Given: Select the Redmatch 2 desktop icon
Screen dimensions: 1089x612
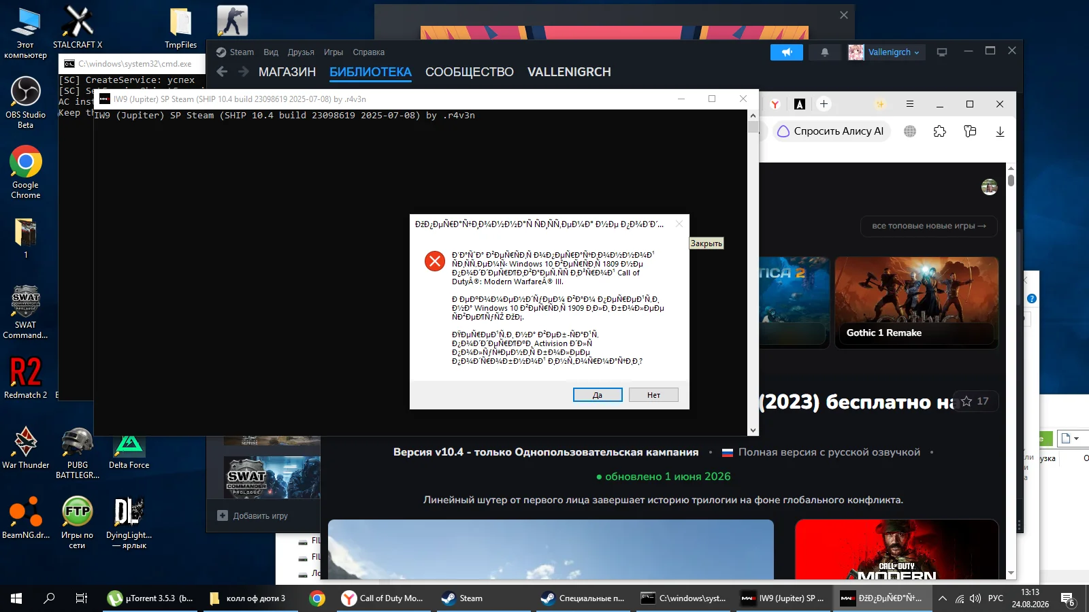Looking at the screenshot, I should tap(25, 377).
